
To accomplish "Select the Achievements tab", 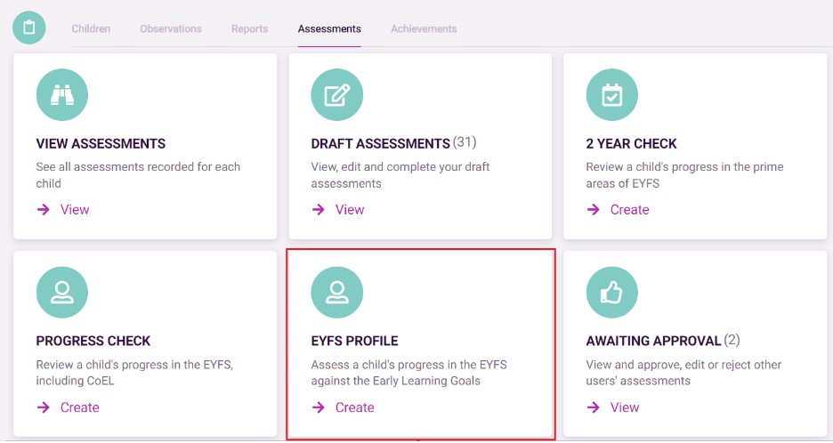I will 424,28.
